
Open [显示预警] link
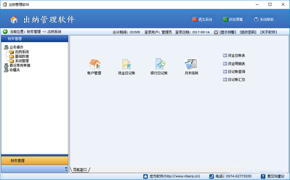(x=227, y=32)
